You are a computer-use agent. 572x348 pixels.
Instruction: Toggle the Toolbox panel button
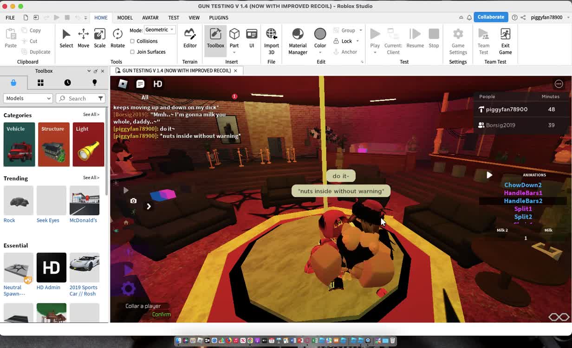pyautogui.click(x=215, y=38)
